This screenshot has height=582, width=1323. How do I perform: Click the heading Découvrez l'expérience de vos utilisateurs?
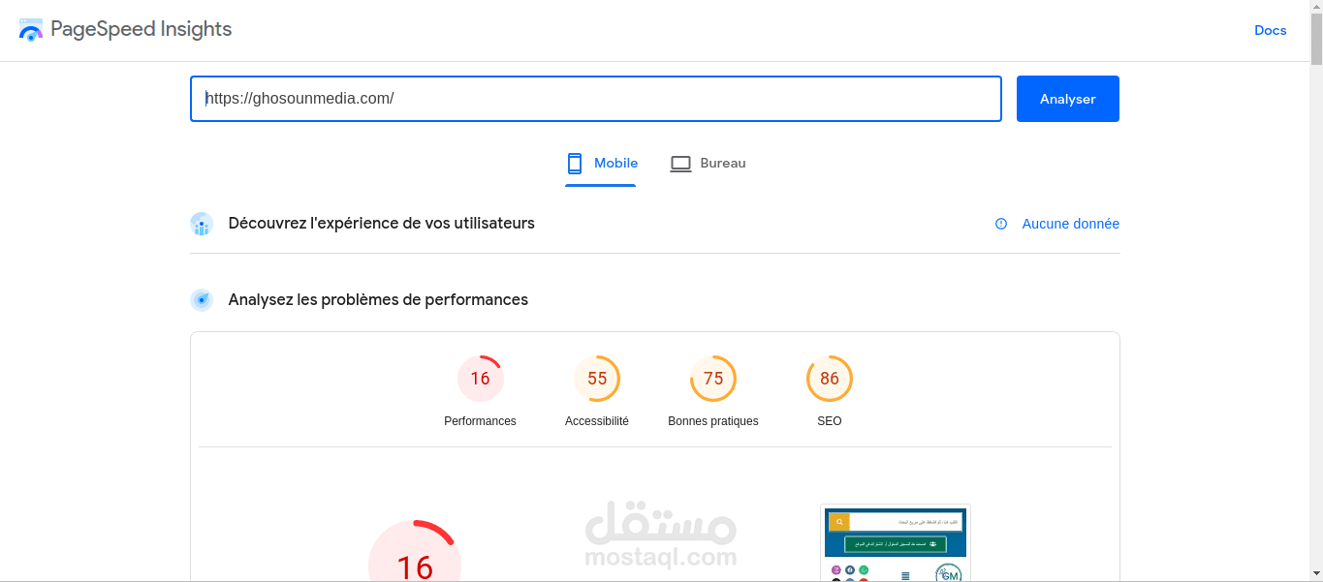(x=382, y=224)
